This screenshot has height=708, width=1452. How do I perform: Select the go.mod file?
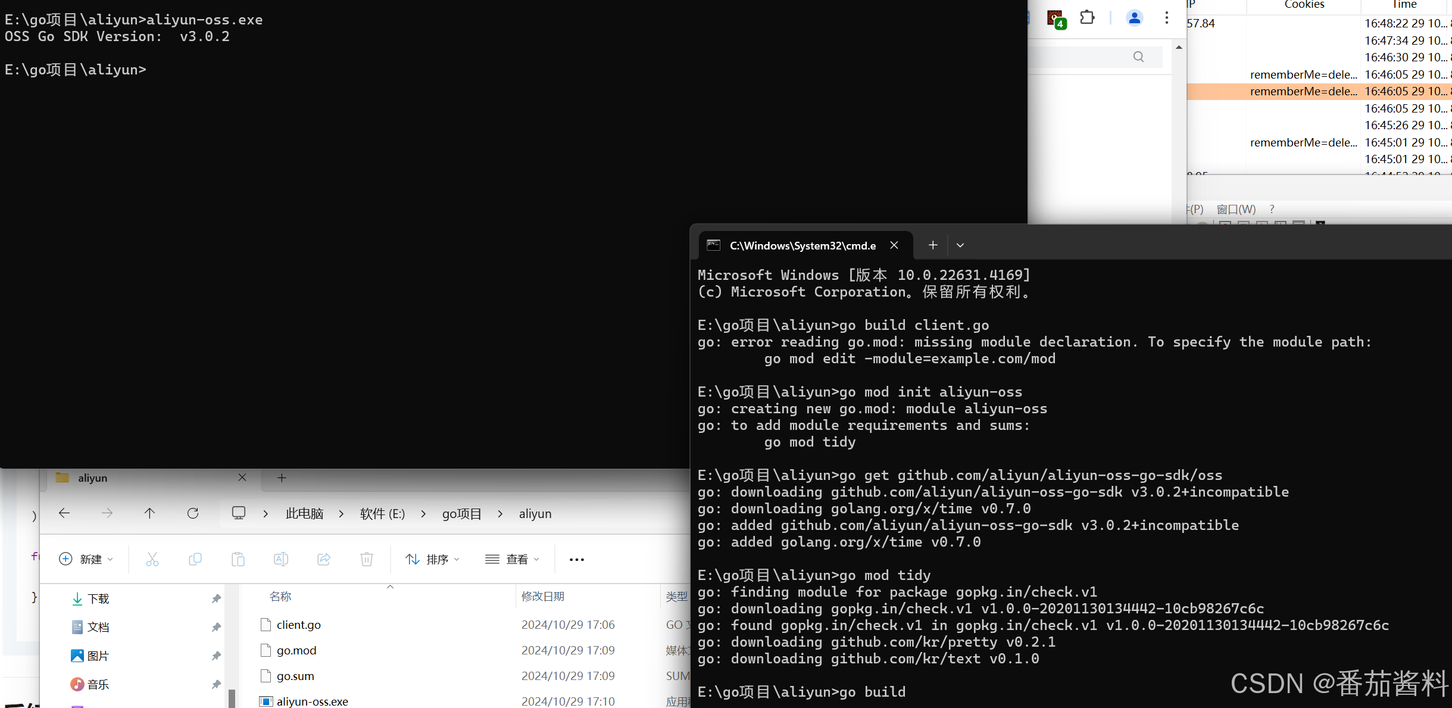click(296, 650)
